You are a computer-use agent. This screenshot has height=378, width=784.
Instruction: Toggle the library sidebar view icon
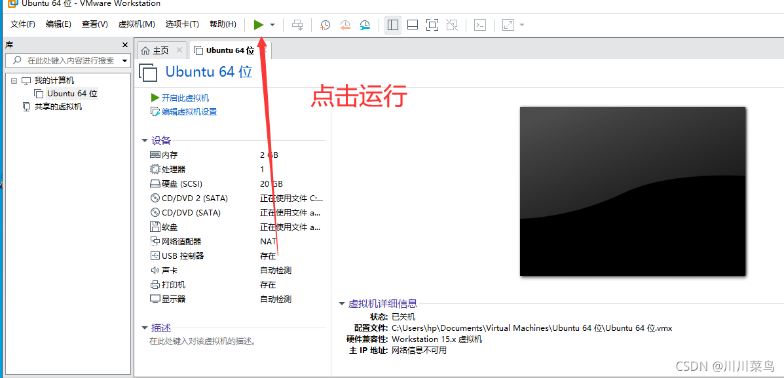coord(393,24)
